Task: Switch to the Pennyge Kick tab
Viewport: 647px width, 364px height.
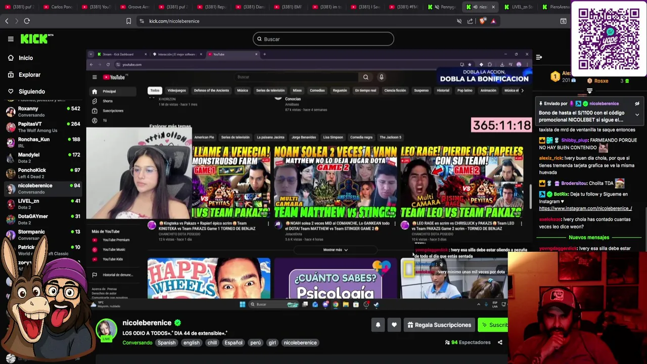Action: coord(443,7)
